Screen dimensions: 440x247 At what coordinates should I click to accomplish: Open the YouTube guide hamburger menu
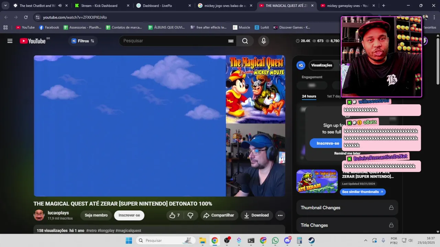tap(10, 41)
